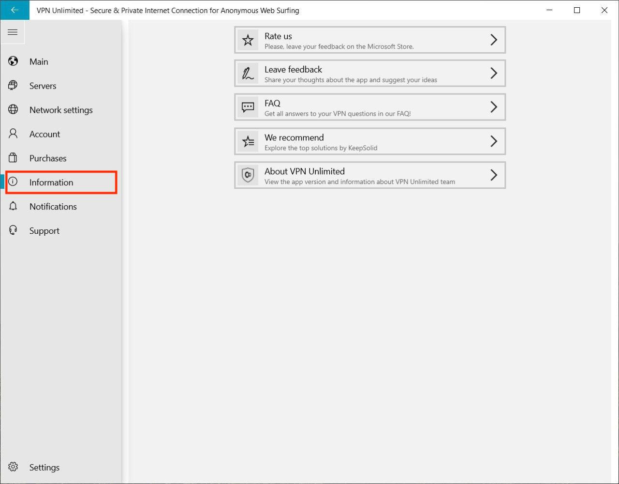
Task: Maximize the VPN Unlimited window
Action: click(x=577, y=10)
